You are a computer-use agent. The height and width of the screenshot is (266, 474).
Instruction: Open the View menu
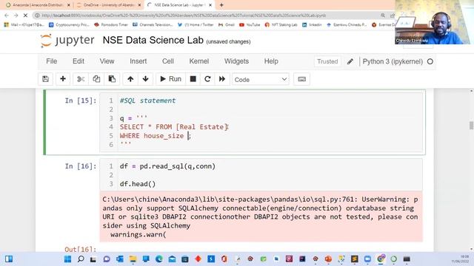click(107, 61)
